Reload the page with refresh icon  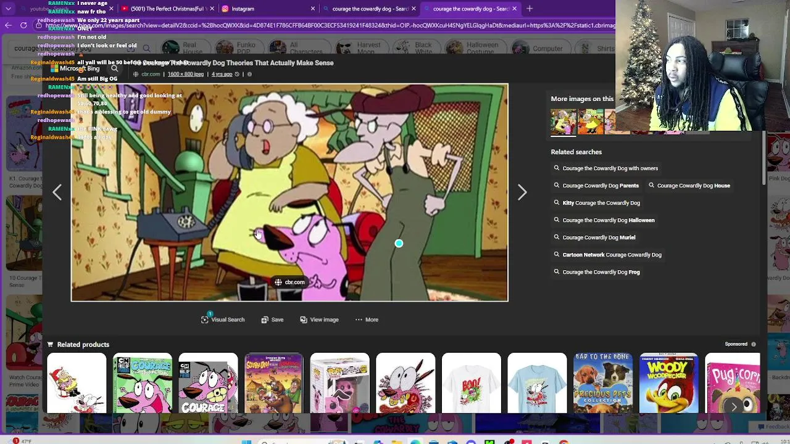(23, 25)
